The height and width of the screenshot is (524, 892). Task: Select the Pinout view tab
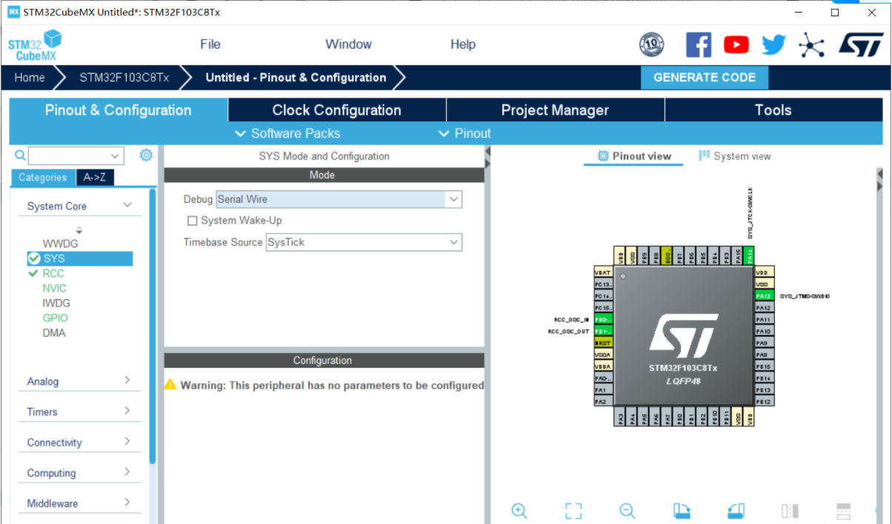click(635, 156)
